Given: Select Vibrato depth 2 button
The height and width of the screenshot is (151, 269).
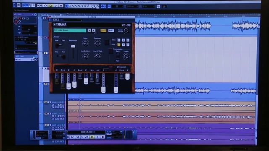Looking at the screenshot, I should click(123, 45).
